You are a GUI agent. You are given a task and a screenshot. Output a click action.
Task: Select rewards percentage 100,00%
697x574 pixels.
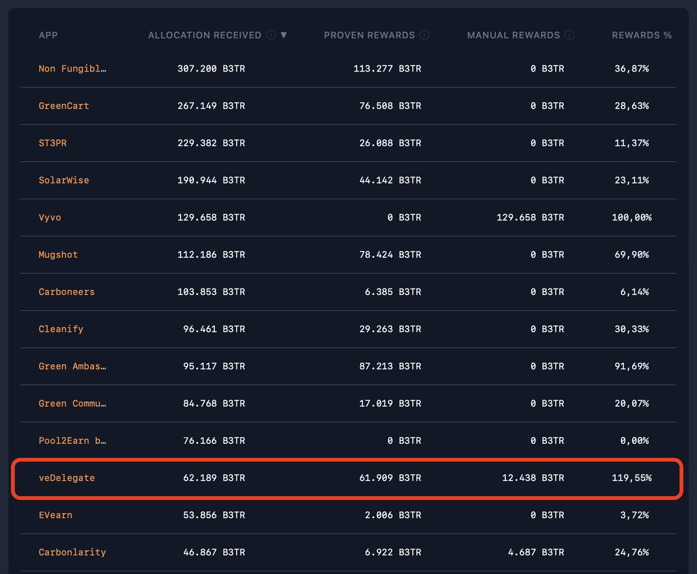click(632, 217)
